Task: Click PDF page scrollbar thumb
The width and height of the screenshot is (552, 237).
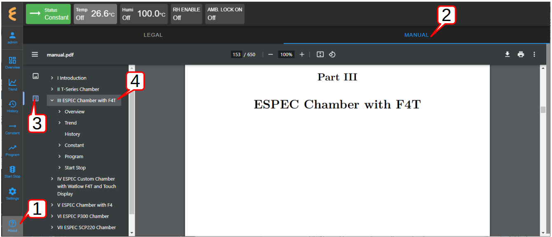Action: pos(543,110)
